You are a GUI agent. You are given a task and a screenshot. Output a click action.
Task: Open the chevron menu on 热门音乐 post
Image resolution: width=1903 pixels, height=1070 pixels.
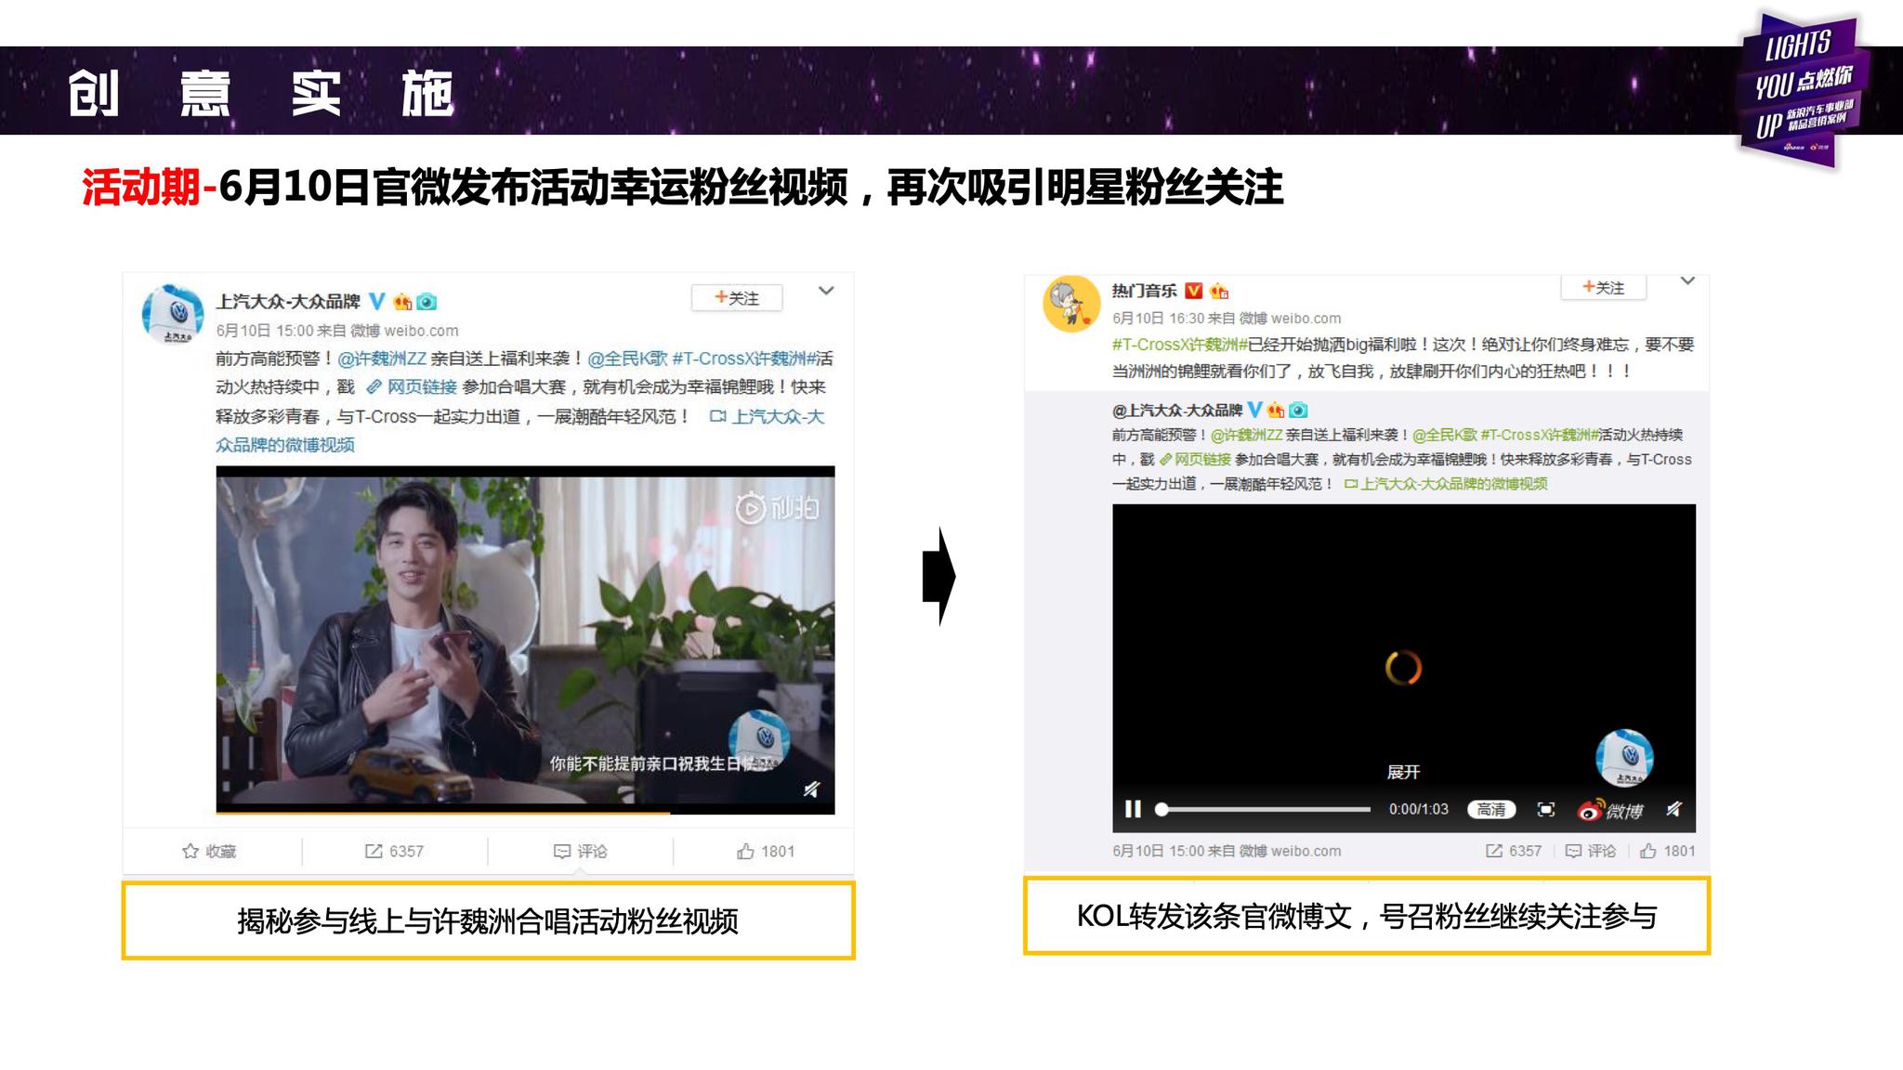click(1687, 281)
